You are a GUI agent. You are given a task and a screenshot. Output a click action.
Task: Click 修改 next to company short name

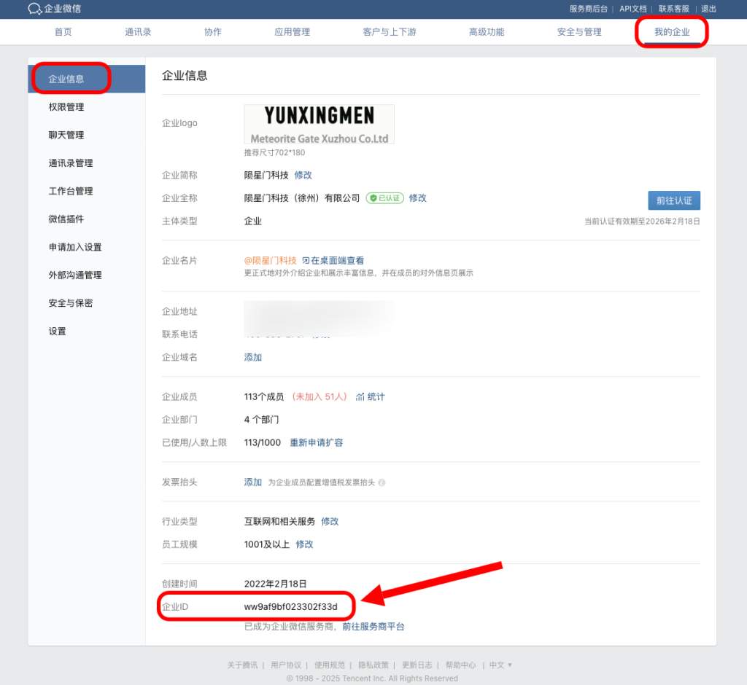coord(303,175)
